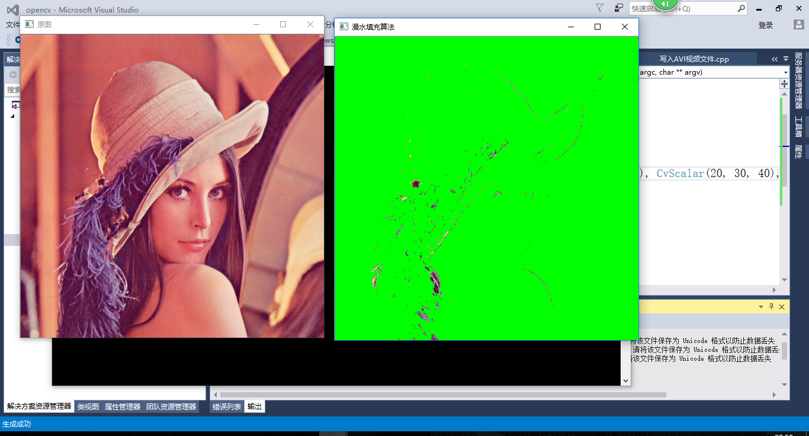
Task: Open the output panel window options dropdown
Action: click(x=762, y=307)
